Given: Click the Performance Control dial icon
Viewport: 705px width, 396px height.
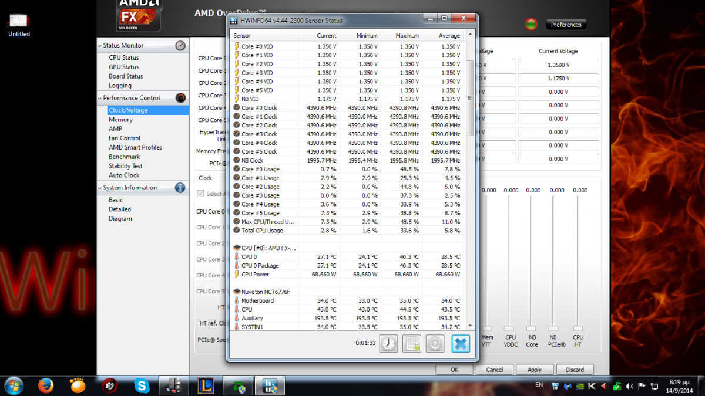Looking at the screenshot, I should point(180,98).
